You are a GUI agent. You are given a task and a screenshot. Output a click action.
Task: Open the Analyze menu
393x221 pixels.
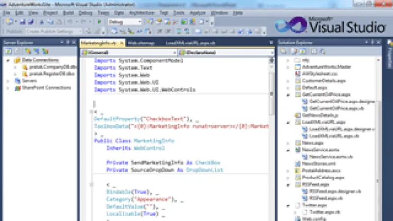pos(197,13)
